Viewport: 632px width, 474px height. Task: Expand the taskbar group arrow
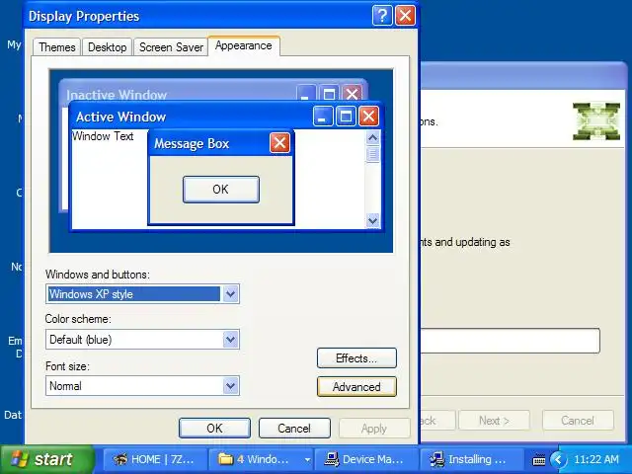pyautogui.click(x=307, y=459)
